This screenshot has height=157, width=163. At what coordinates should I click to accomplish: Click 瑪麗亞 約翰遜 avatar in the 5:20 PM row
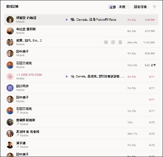click(x=10, y=20)
